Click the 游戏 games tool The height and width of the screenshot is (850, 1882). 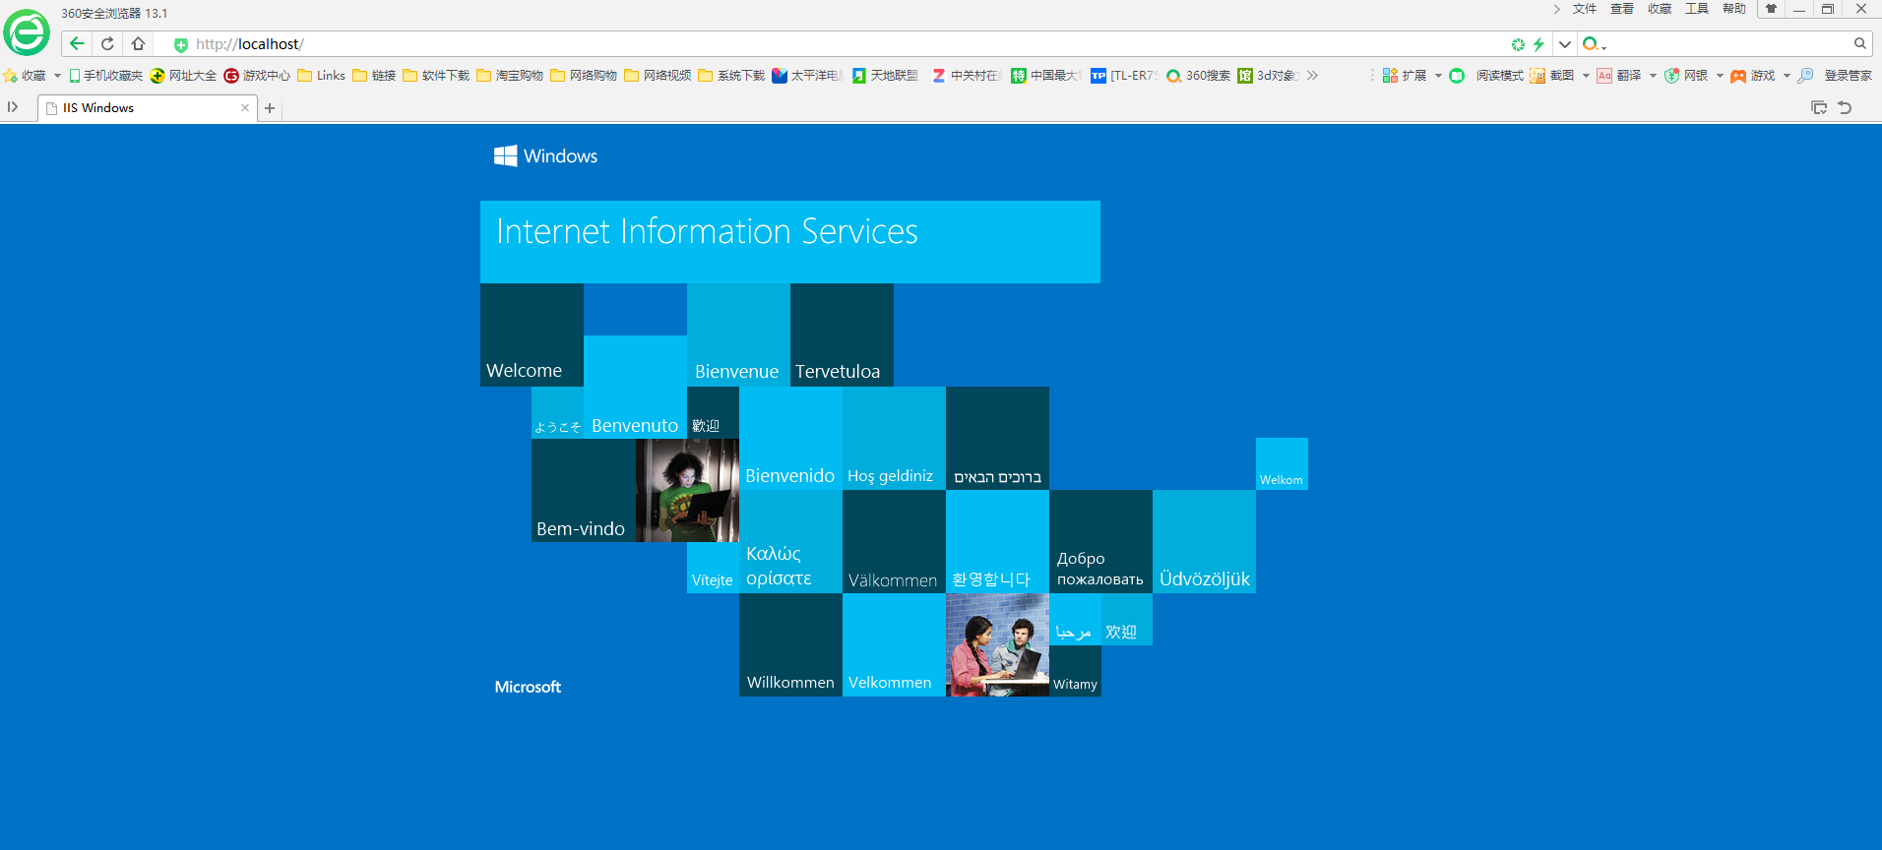pyautogui.click(x=1753, y=76)
